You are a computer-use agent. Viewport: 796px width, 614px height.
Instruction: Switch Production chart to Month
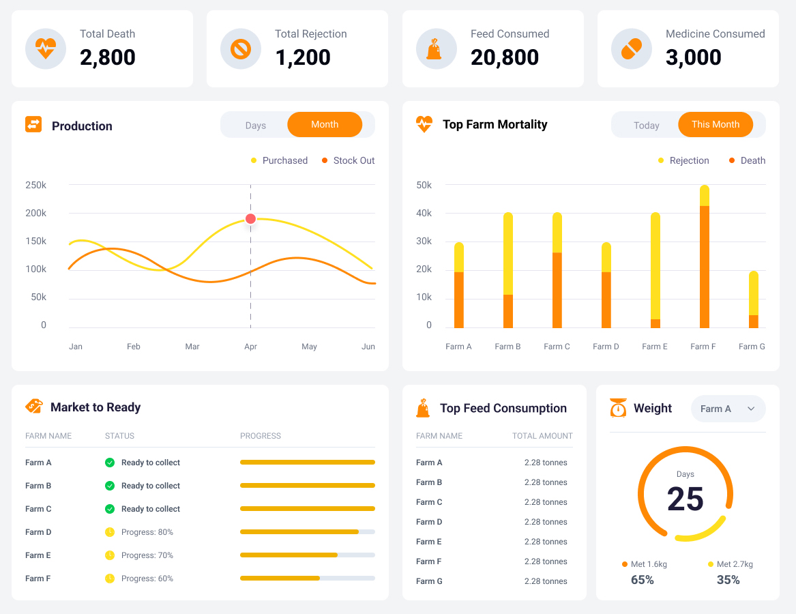[x=325, y=124]
